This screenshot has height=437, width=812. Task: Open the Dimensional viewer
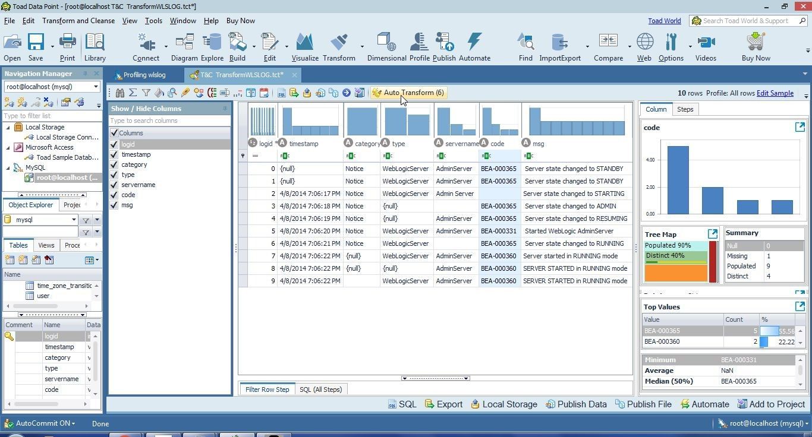(x=386, y=47)
